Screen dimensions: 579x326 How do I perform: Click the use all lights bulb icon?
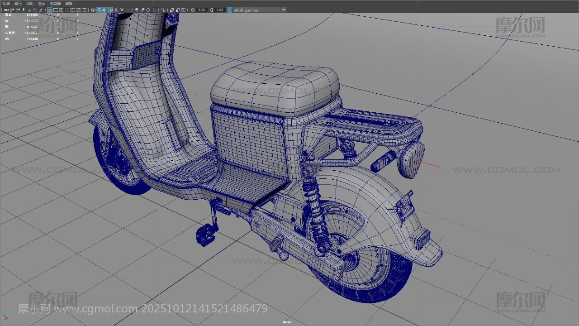122,10
